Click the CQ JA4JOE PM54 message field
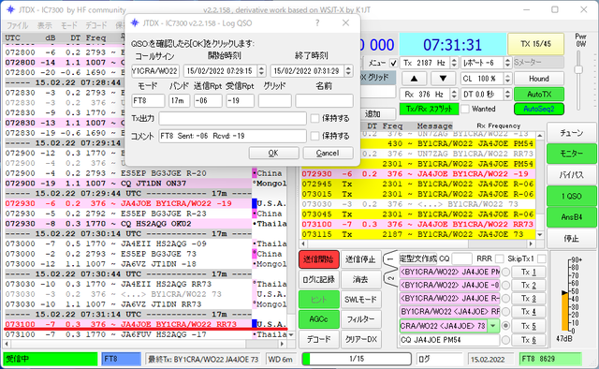 pos(449,340)
